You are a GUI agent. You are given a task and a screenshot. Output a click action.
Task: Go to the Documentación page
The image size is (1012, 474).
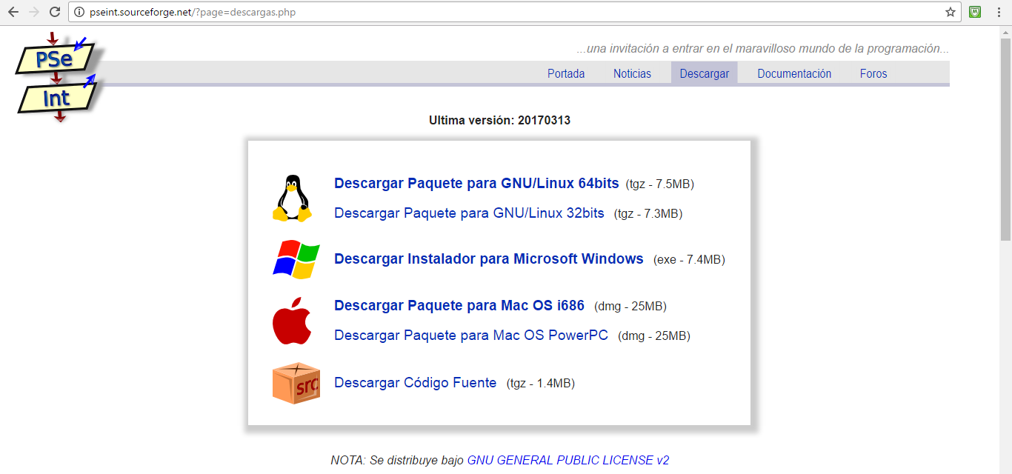(793, 73)
